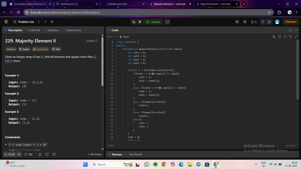Click the Medium difficulty badge
Viewport: 301px width, 169px height.
pyautogui.click(x=11, y=49)
